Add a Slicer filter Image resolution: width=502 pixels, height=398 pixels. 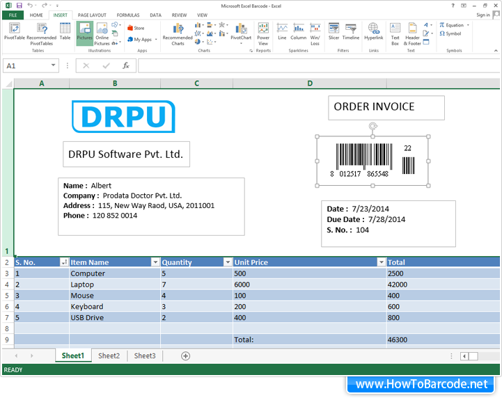click(x=334, y=31)
